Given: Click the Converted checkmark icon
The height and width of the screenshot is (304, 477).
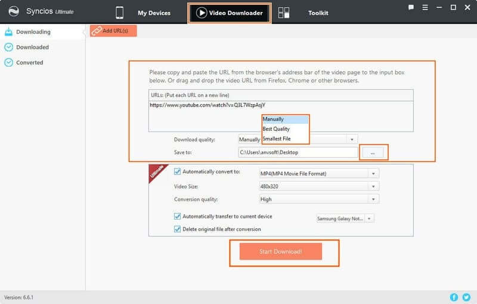Looking at the screenshot, I should coord(8,62).
